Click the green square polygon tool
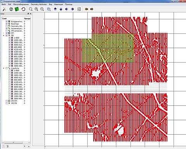 17,9
